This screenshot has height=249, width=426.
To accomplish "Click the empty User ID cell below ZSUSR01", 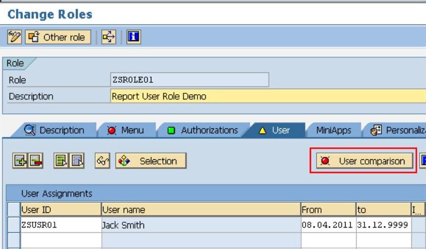I will (x=61, y=241).
